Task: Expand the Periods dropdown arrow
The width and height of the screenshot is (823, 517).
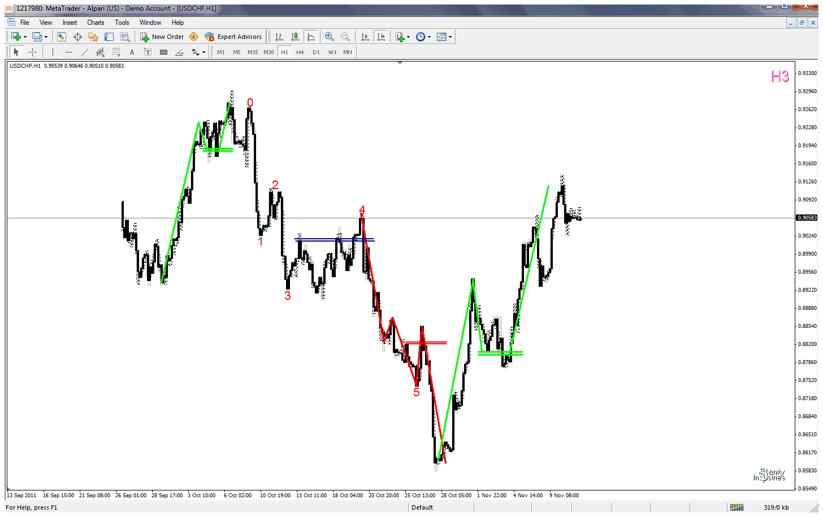Action: (429, 37)
